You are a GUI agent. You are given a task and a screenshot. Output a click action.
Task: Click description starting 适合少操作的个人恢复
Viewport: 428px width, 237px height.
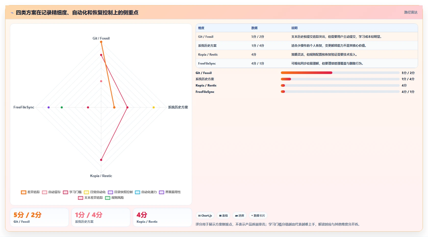pos(329,46)
